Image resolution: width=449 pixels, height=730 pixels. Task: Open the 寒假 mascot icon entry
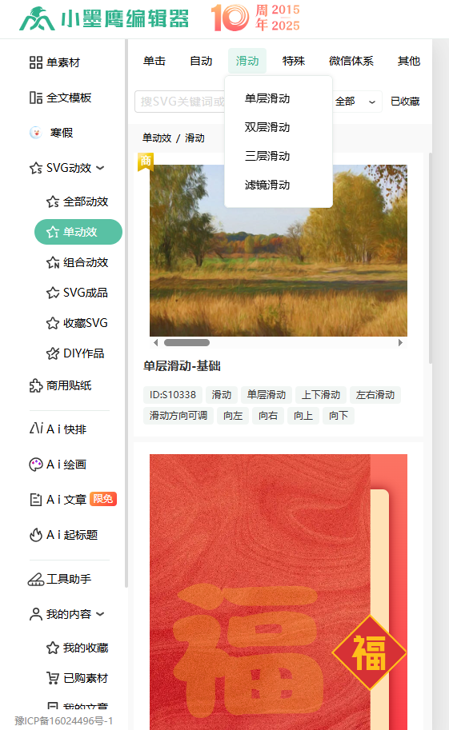coord(36,133)
